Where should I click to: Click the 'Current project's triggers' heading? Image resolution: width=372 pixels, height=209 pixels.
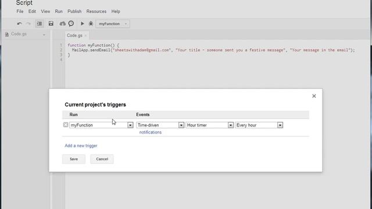[95, 105]
